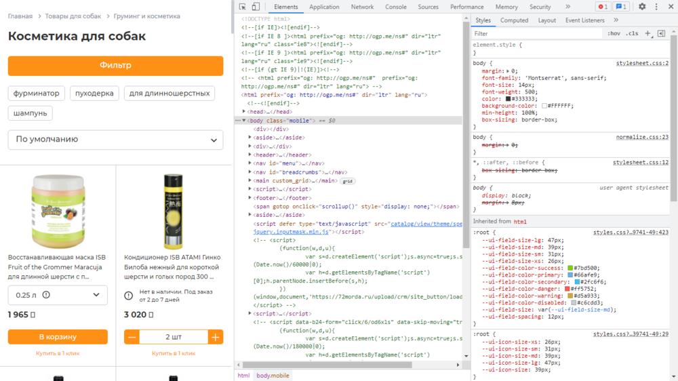Expand the nav id="menu" node
Viewport: 678px width, 381px height.
[250, 163]
